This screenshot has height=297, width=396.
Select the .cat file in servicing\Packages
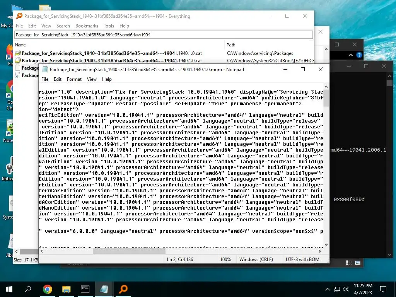[112, 53]
